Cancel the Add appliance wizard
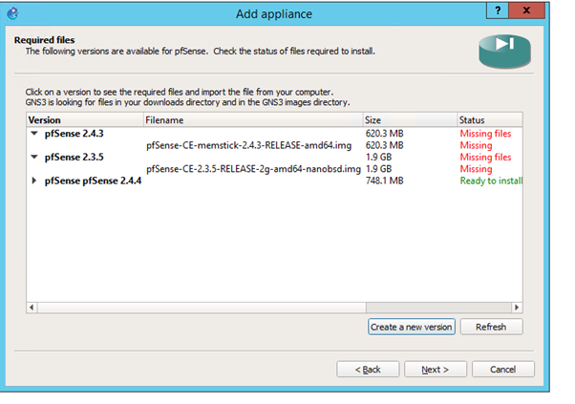575x404 pixels. 503,370
